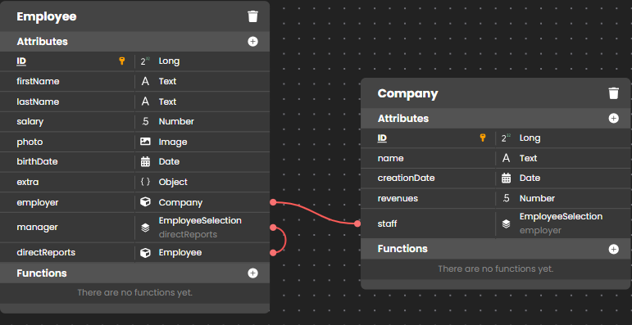Image resolution: width=632 pixels, height=325 pixels.
Task: Click the relation endpoint next to directReports
Action: 273,252
